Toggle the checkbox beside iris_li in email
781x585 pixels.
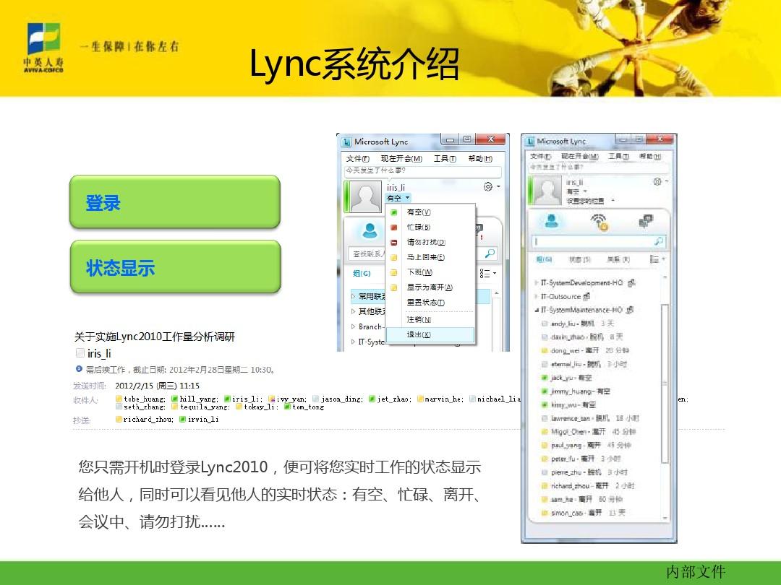pyautogui.click(x=80, y=352)
